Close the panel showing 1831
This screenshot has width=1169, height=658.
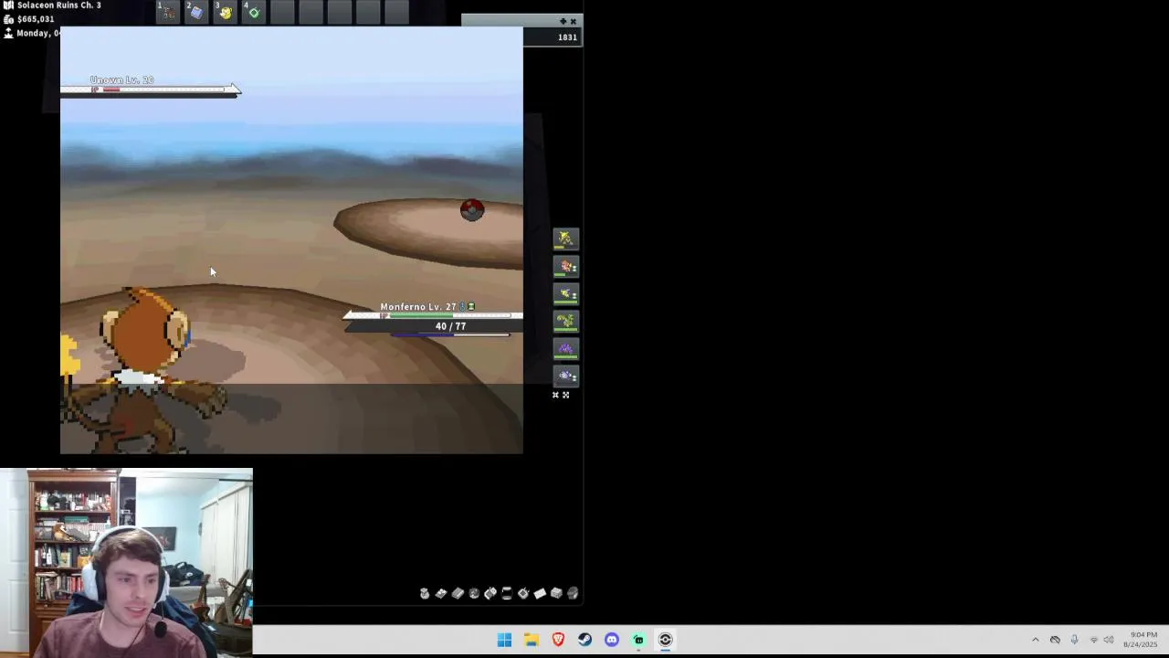[574, 21]
